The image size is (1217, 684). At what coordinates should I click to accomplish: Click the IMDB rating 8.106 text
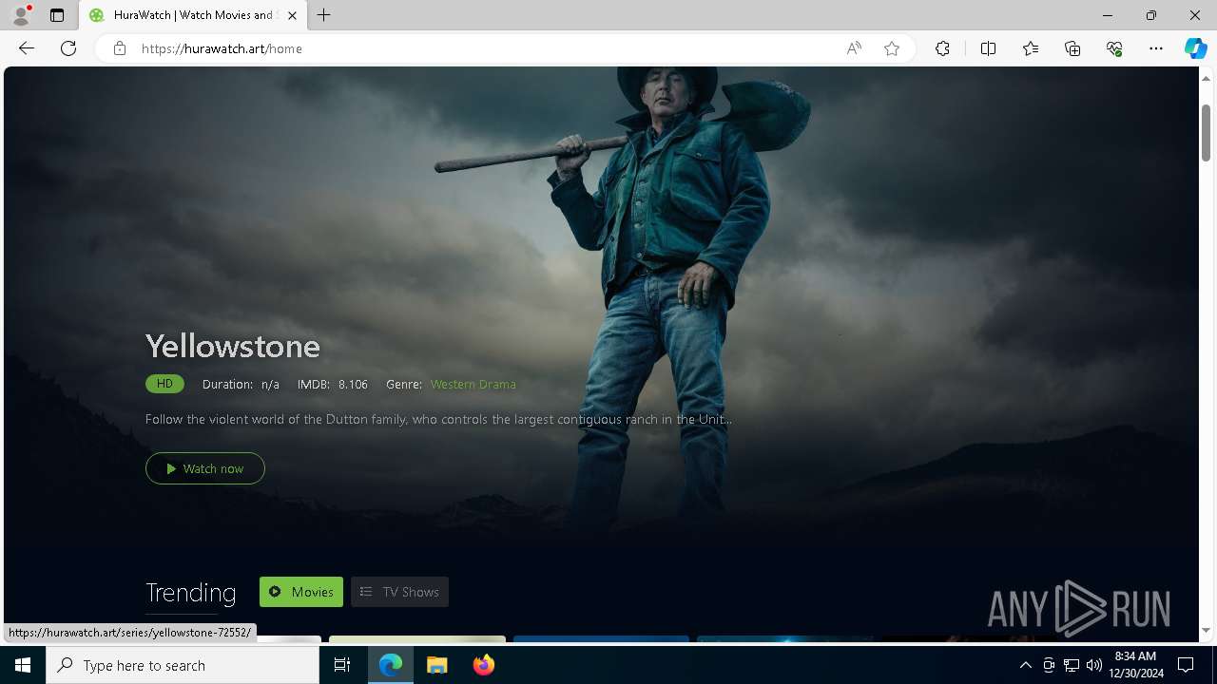[x=333, y=384]
